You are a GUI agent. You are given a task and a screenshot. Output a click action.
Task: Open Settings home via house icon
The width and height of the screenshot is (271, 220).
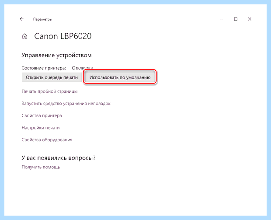(x=25, y=36)
